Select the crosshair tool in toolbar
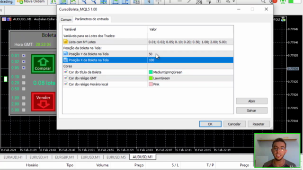 (x=159, y=1)
